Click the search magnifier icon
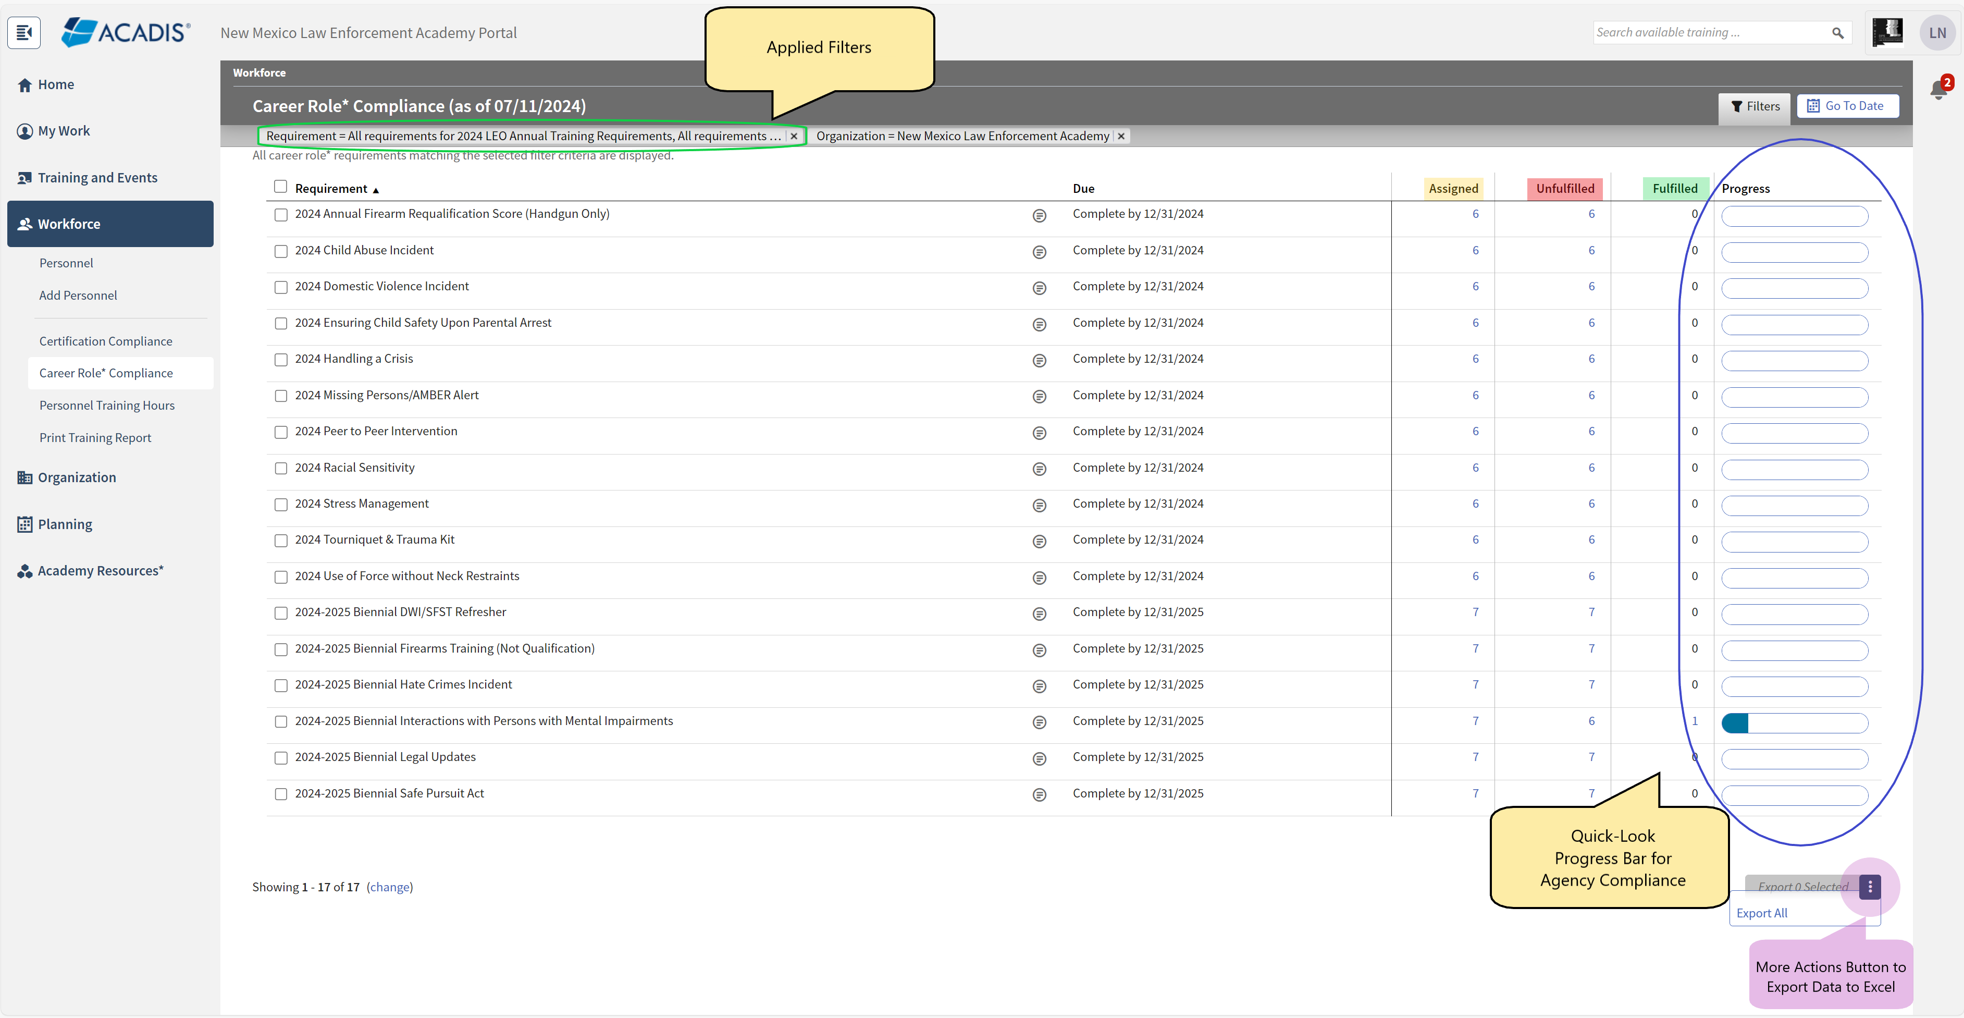The image size is (1964, 1018). [1837, 33]
